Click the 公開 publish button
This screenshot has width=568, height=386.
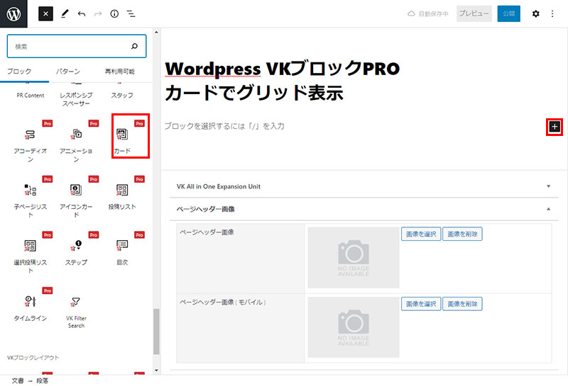(508, 13)
